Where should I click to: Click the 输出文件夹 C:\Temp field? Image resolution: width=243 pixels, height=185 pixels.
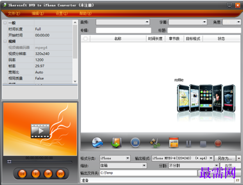click(148, 173)
